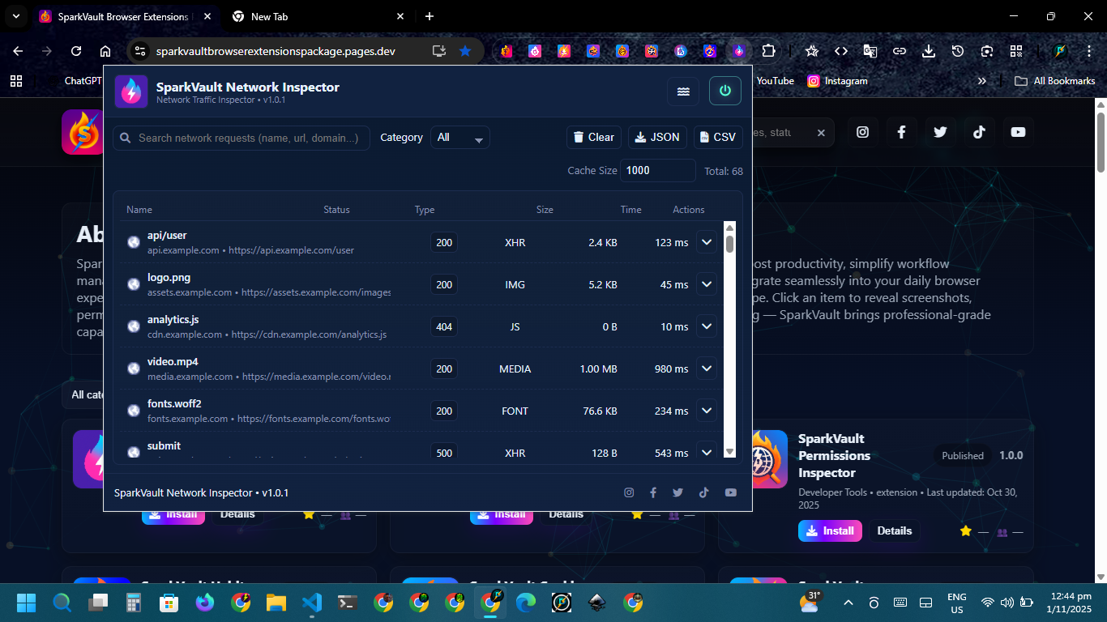The width and height of the screenshot is (1107, 622).
Task: Export requests as JSON
Action: tap(657, 138)
